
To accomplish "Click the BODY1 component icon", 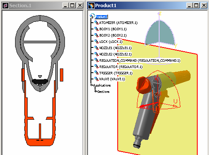I will [96, 29].
